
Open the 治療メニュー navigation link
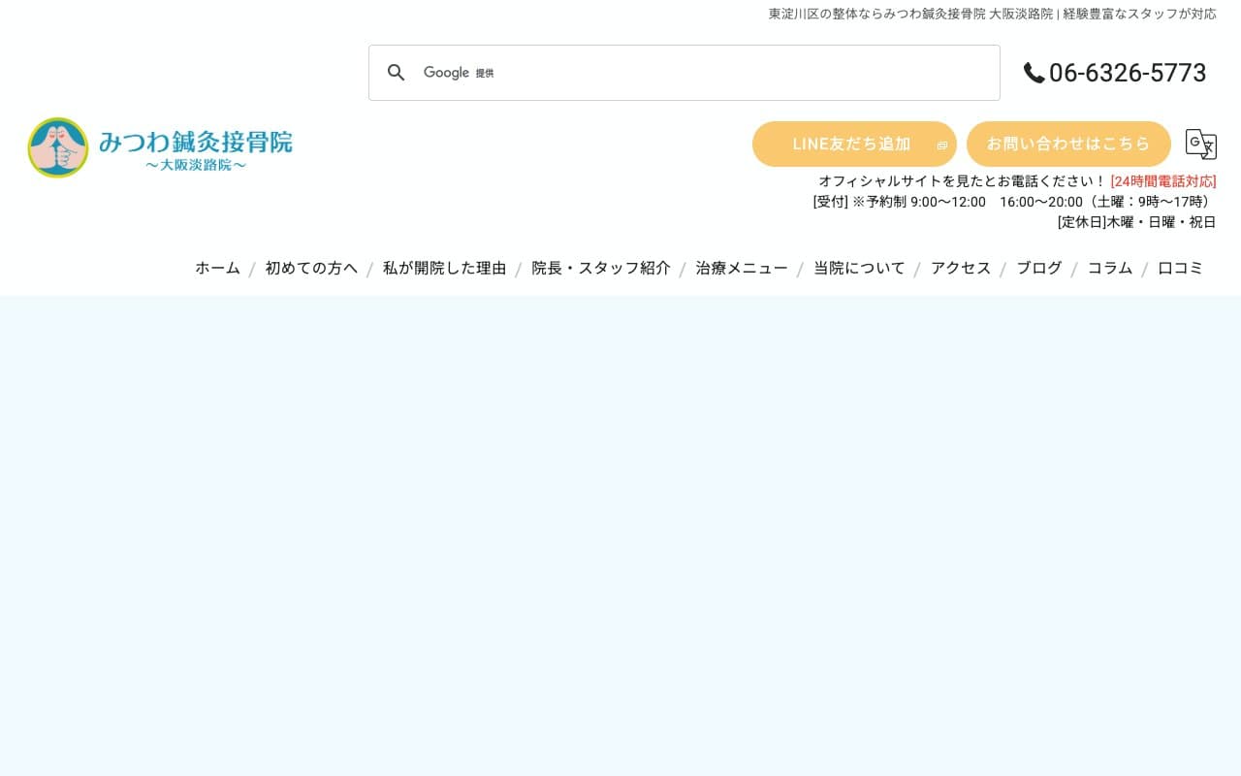click(x=742, y=268)
